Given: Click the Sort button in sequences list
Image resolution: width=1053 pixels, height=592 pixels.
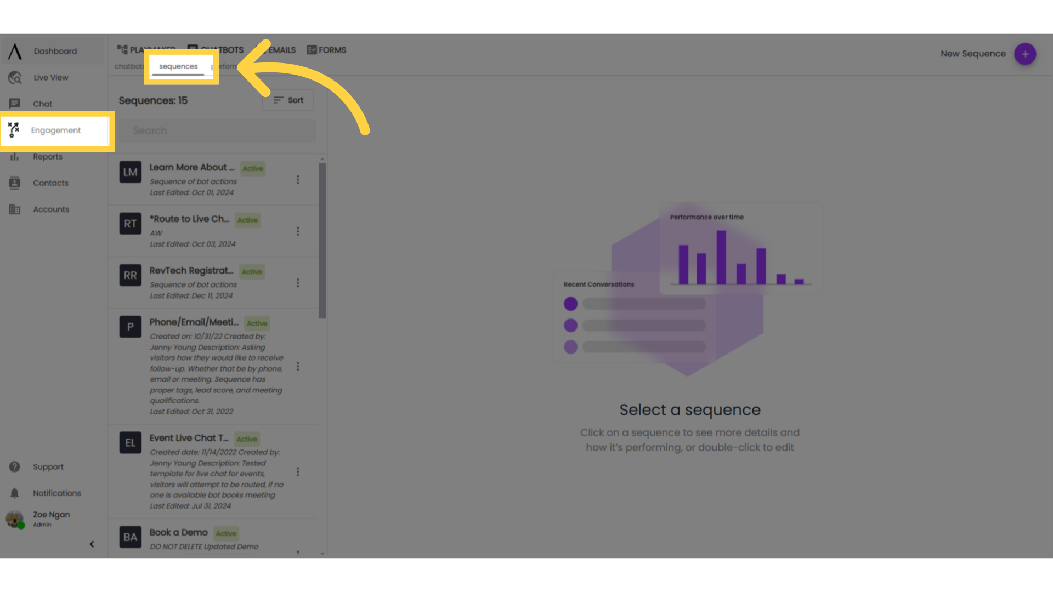Looking at the screenshot, I should click(288, 100).
